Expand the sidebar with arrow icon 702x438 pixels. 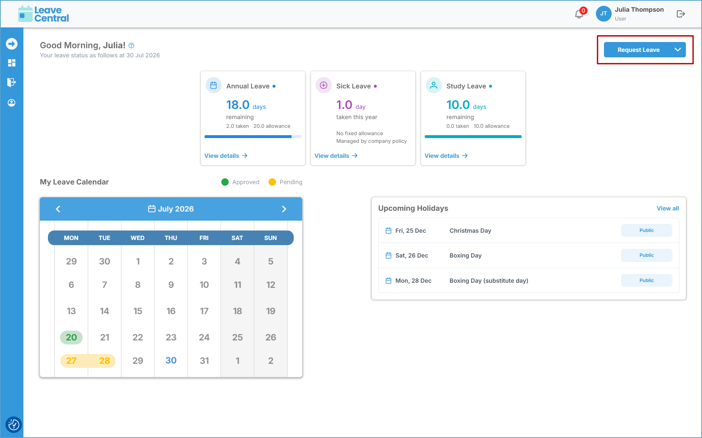coord(12,44)
